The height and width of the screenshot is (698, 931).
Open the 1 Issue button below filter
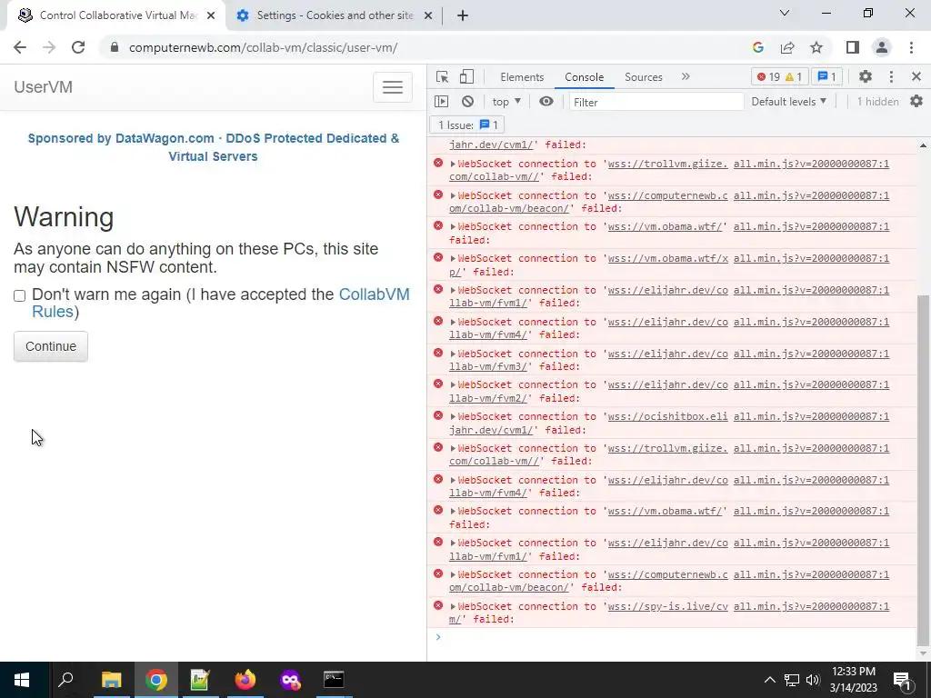point(467,125)
